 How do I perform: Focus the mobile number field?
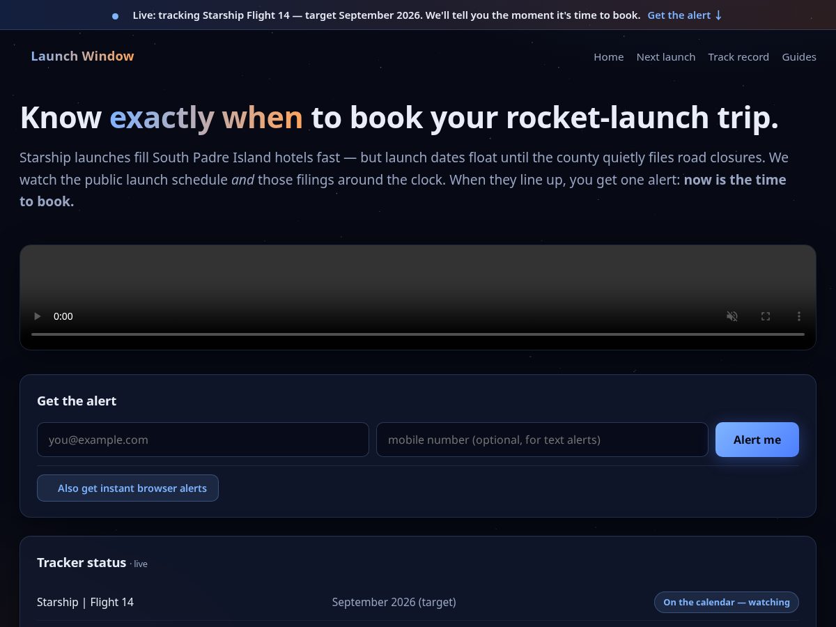(x=542, y=440)
